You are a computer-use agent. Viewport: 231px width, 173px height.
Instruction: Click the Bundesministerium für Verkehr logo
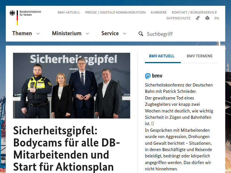point(25,17)
